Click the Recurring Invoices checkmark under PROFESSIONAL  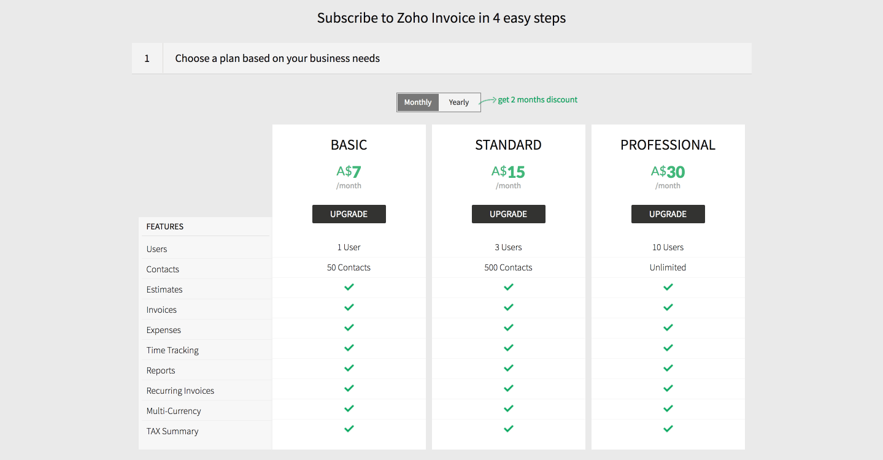[668, 388]
